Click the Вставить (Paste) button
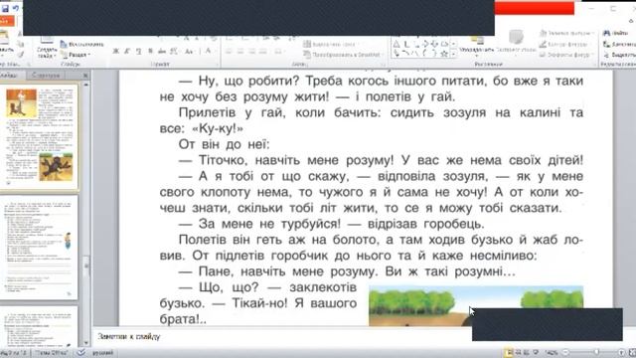 click(x=6, y=43)
